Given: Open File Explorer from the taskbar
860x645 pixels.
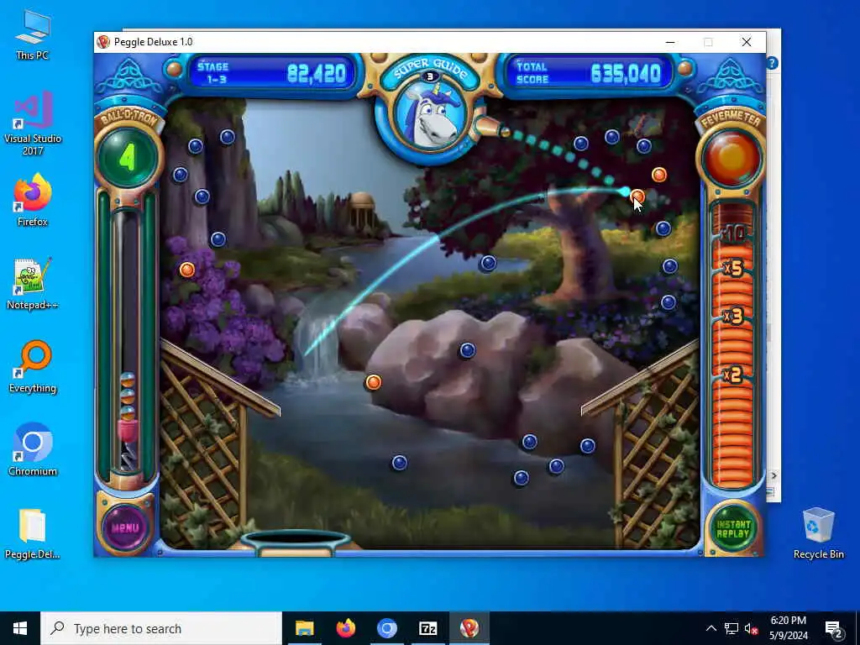Looking at the screenshot, I should [304, 628].
